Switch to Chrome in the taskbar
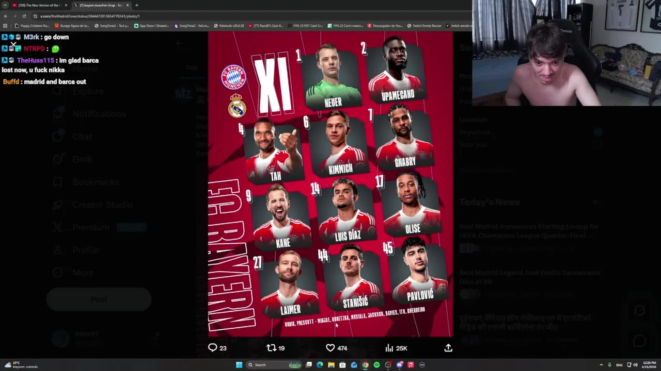661x371 pixels. pyautogui.click(x=365, y=365)
